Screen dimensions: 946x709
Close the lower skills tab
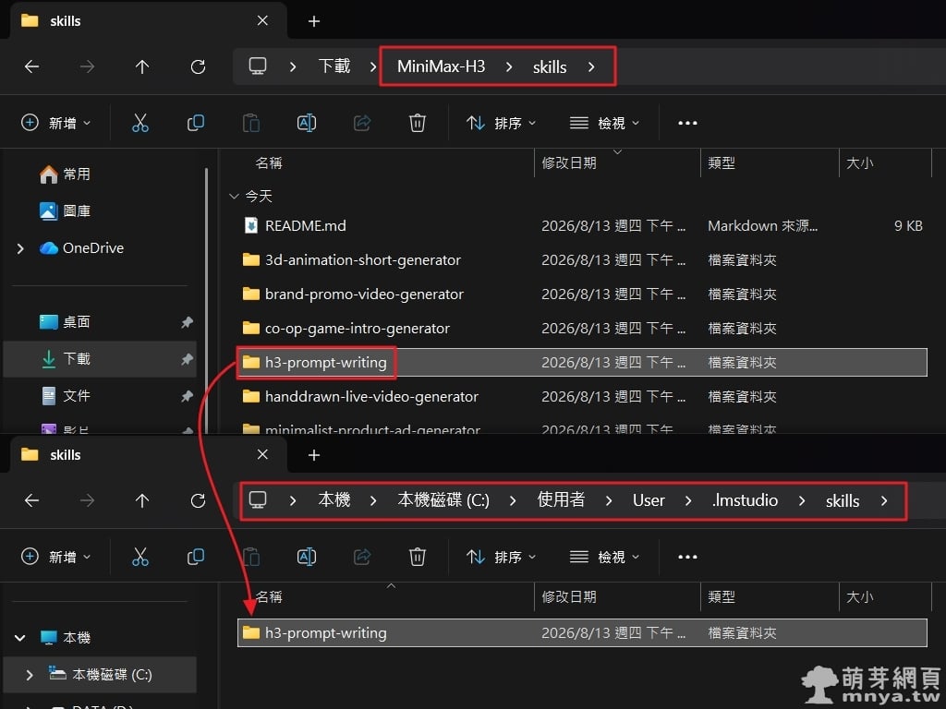262,454
